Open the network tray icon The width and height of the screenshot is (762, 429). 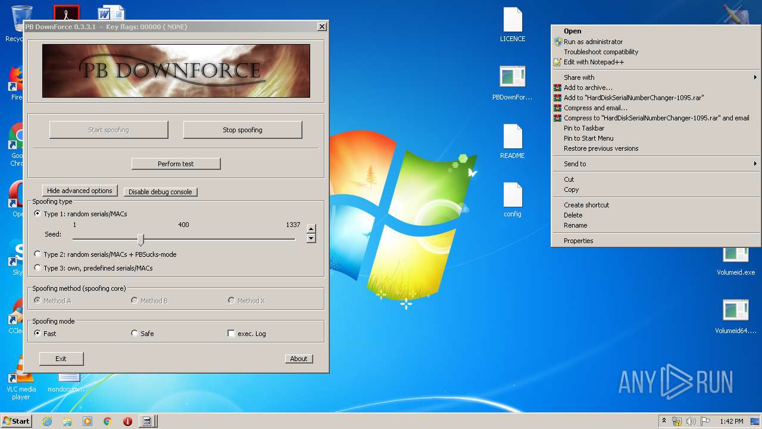[677, 421]
